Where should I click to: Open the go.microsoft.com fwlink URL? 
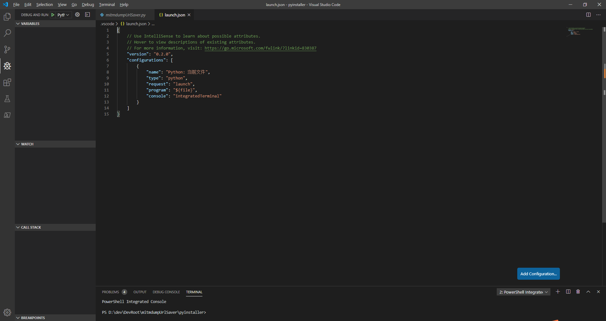(x=260, y=48)
